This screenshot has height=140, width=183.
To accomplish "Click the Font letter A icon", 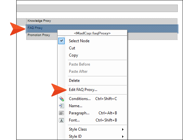I will 61,120.
